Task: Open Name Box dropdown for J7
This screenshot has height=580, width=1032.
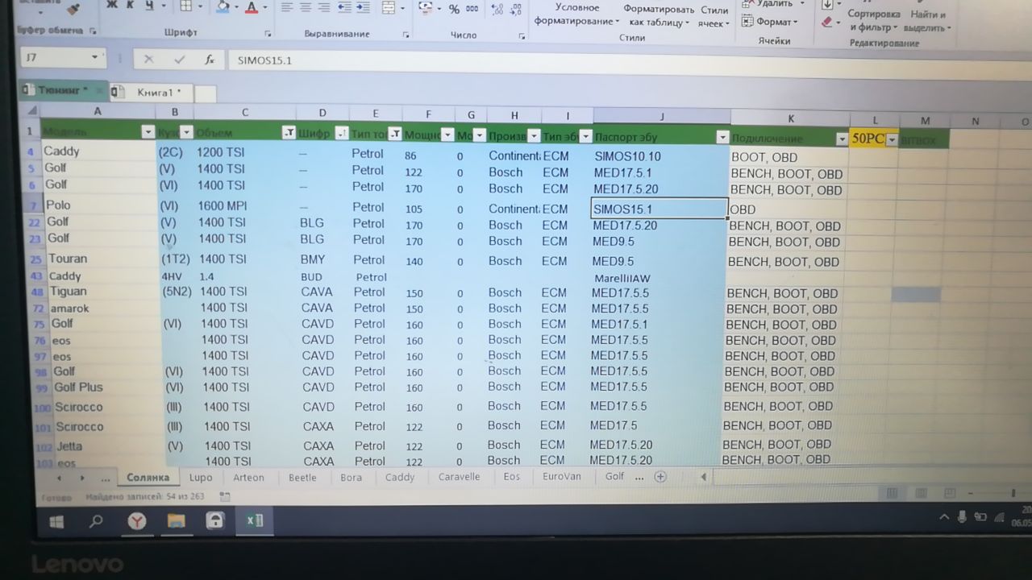Action: 94,58
